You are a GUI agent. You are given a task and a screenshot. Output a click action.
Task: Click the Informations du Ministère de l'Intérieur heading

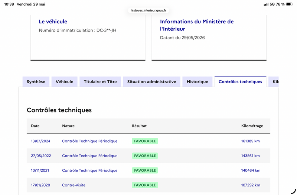coord(197,25)
